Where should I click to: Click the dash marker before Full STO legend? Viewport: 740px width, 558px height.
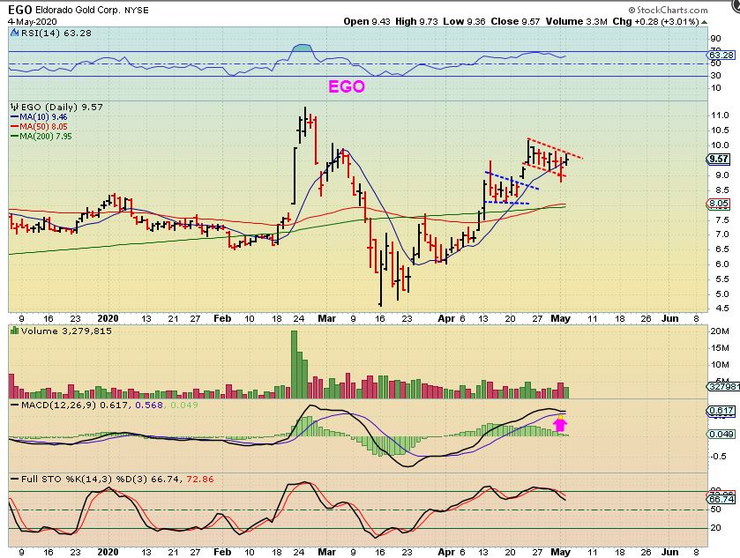(x=15, y=480)
